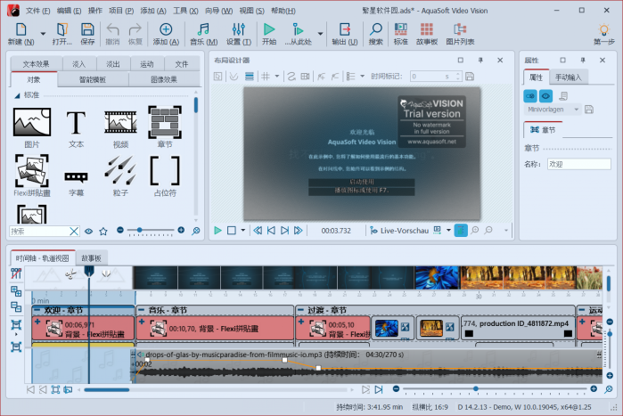The height and width of the screenshot is (416, 623).
Task: Toggle the razor tool left of the timeline
Action: tap(16, 273)
